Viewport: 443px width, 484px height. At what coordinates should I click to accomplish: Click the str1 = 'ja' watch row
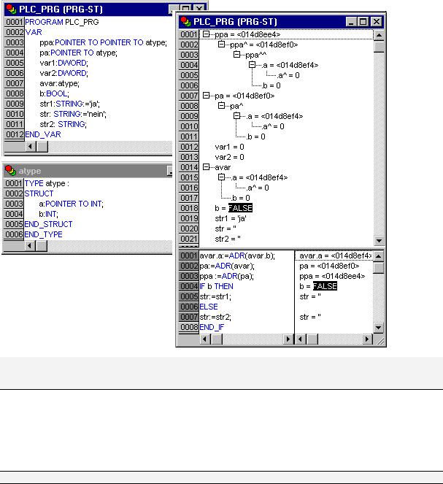click(231, 218)
